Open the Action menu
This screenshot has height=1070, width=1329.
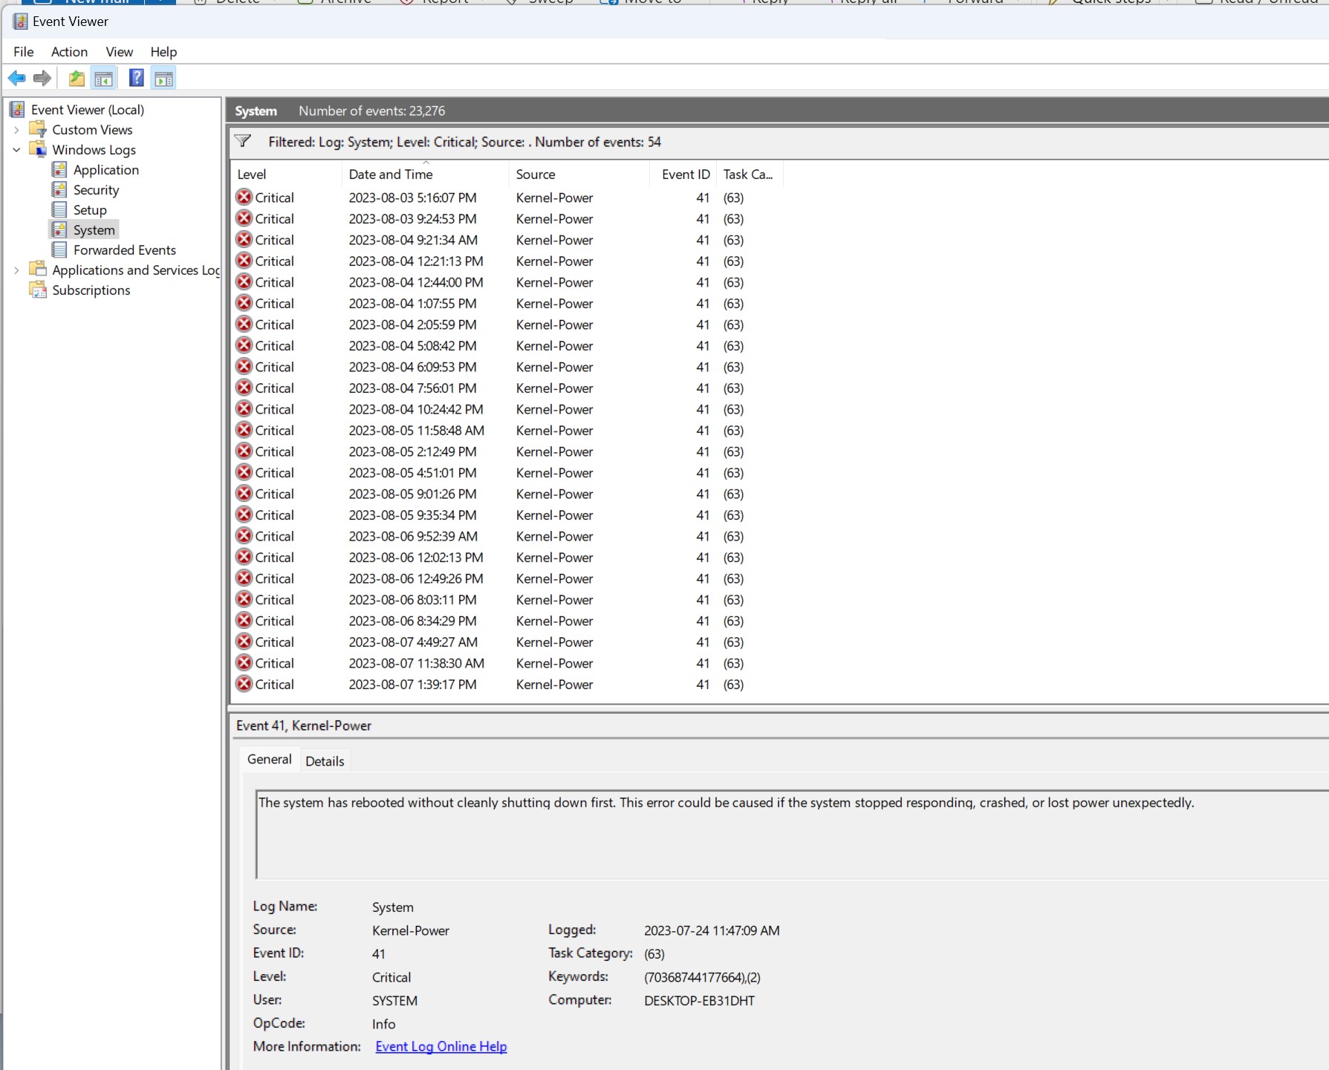coord(69,51)
